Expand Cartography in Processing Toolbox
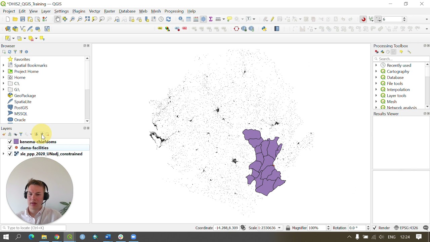 pyautogui.click(x=376, y=71)
